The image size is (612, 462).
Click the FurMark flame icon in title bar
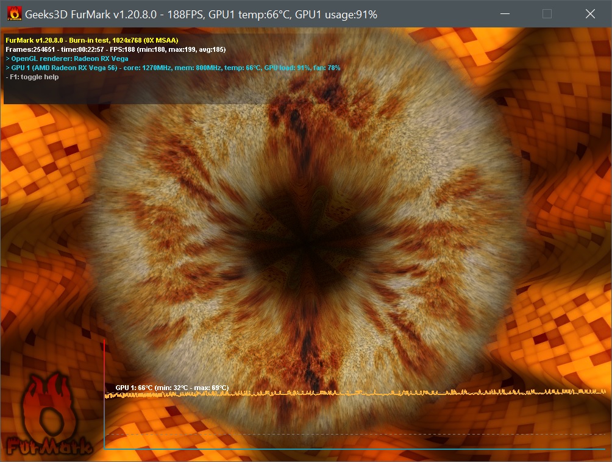[x=15, y=14]
